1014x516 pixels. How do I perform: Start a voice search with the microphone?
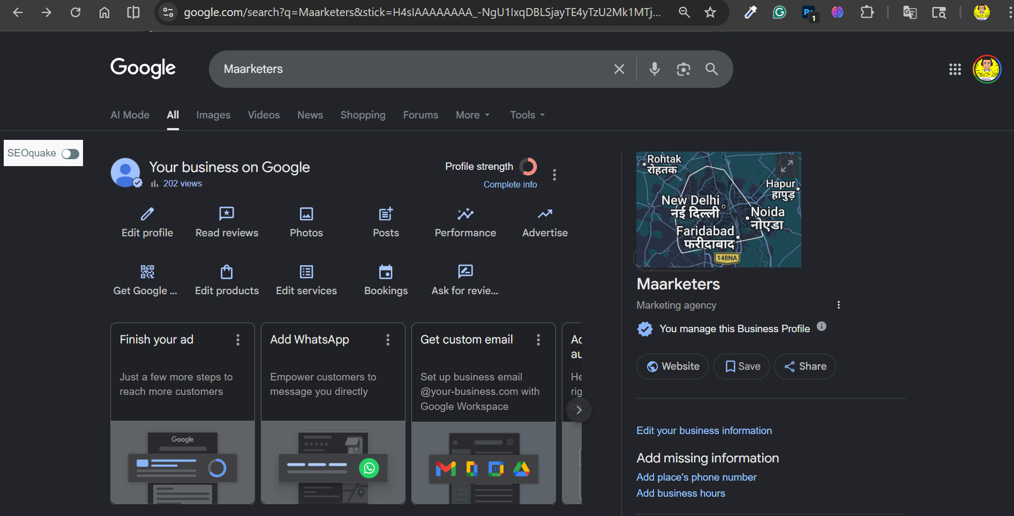coord(654,69)
